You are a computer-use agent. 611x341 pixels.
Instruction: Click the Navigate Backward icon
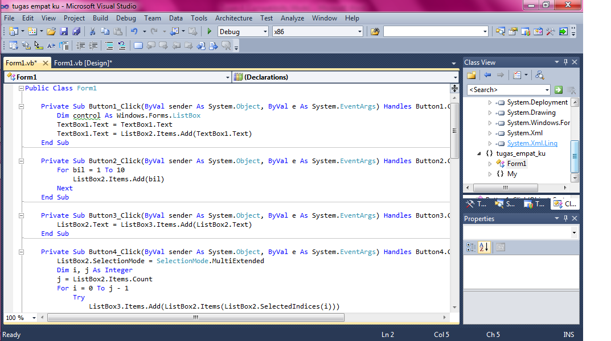point(175,31)
